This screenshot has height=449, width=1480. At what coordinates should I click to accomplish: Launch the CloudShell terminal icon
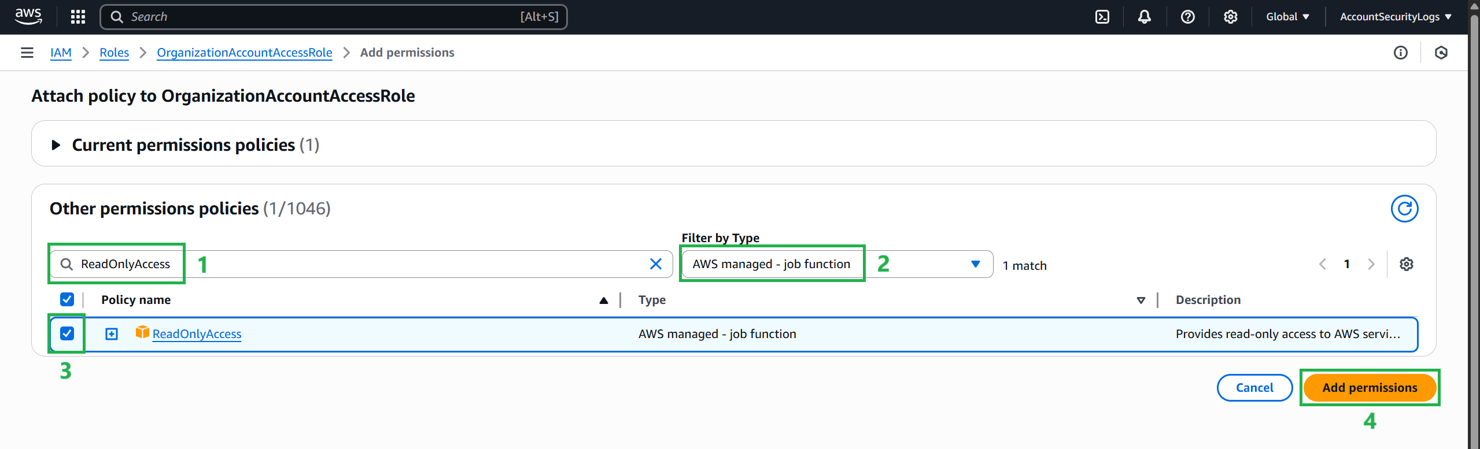point(1102,17)
